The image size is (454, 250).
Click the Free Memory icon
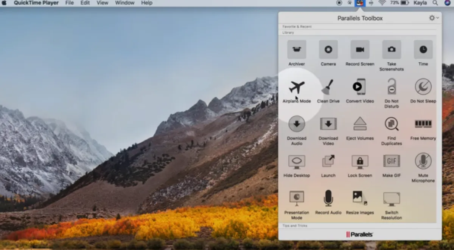pyautogui.click(x=423, y=124)
